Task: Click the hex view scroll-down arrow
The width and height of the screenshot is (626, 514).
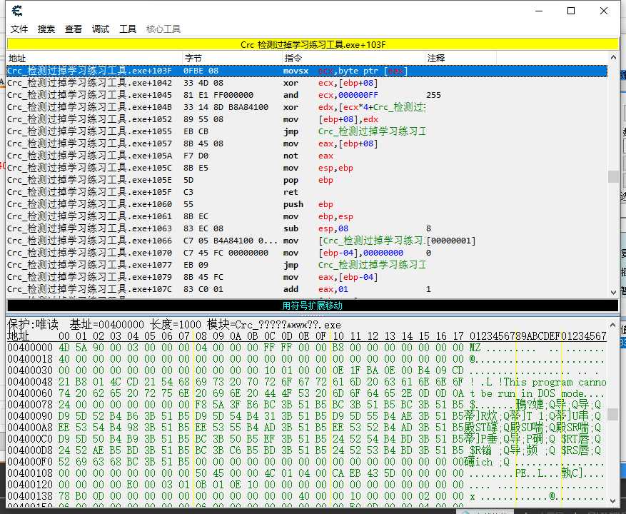Action: click(x=614, y=500)
